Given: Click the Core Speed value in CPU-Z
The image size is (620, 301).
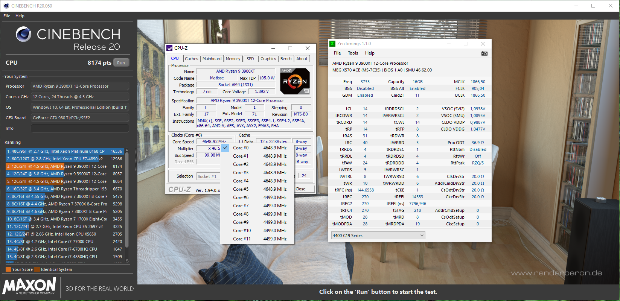Looking at the screenshot, I should tap(214, 142).
